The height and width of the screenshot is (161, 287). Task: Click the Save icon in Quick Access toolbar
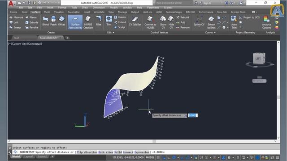30,3
